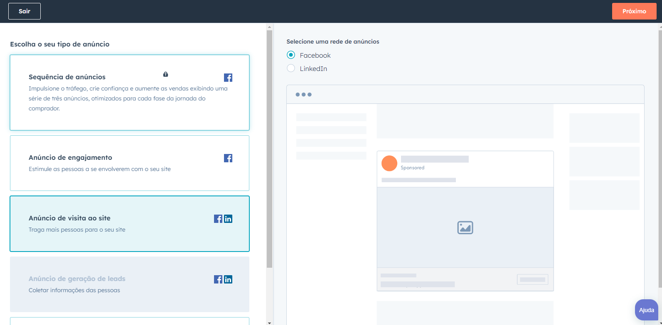Image resolution: width=662 pixels, height=325 pixels.
Task: Click the three dots in preview browser bar
Action: pos(303,95)
